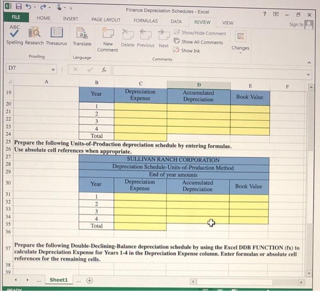
Task: Expand the formula bar arrow
Action: point(309,74)
